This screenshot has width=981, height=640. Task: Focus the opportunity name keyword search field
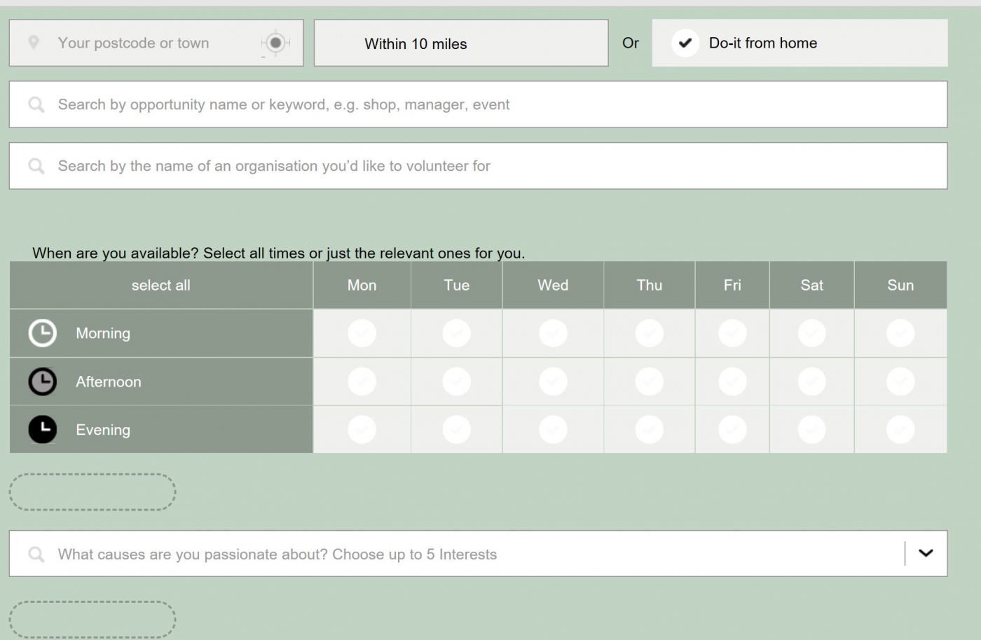[478, 105]
